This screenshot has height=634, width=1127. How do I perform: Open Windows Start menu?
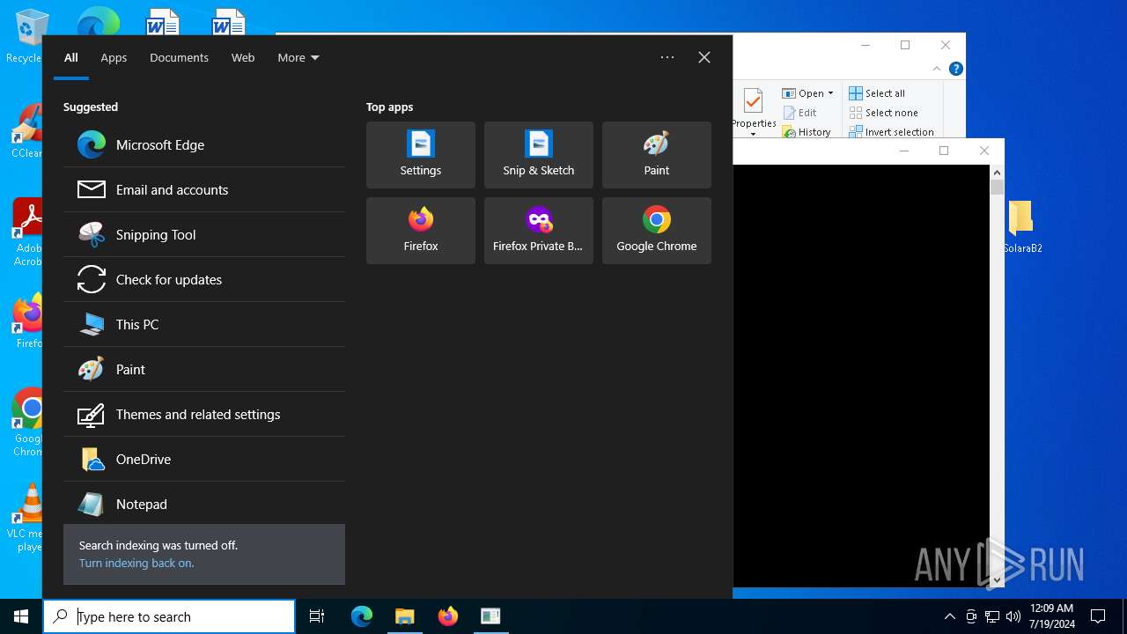(21, 616)
